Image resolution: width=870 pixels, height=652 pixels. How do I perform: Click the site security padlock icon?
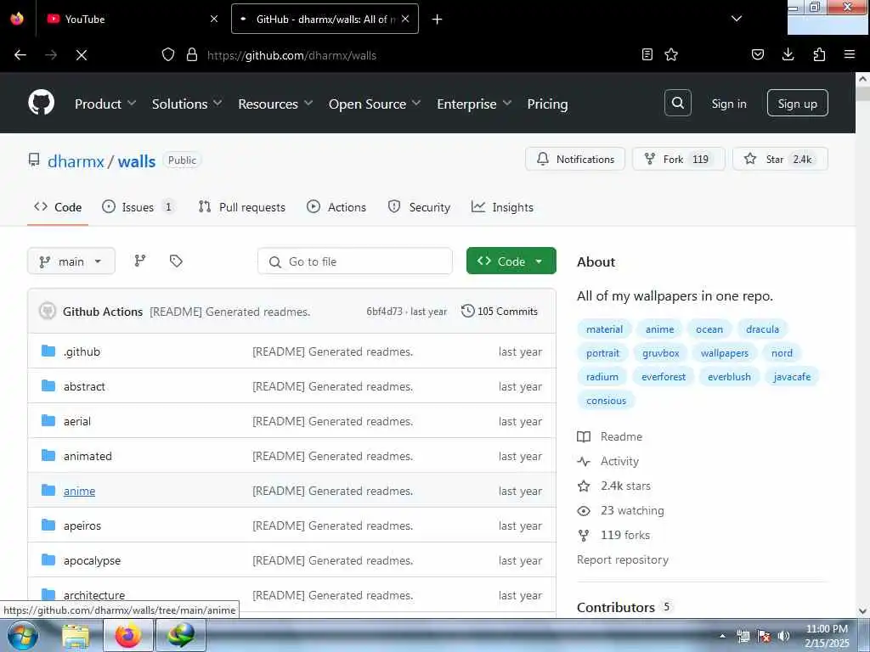pos(192,54)
